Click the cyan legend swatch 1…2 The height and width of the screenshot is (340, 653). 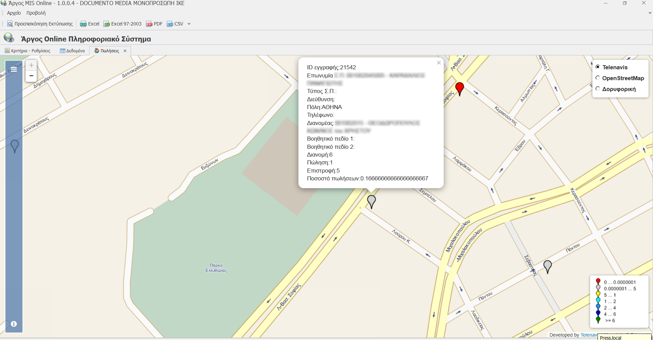coord(598,301)
